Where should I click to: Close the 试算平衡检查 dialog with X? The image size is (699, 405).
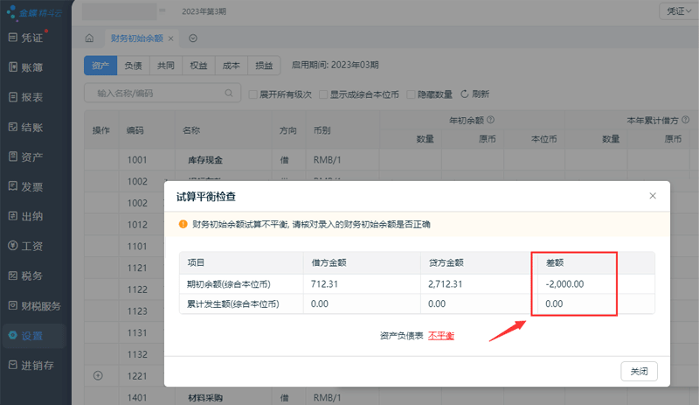tap(652, 196)
